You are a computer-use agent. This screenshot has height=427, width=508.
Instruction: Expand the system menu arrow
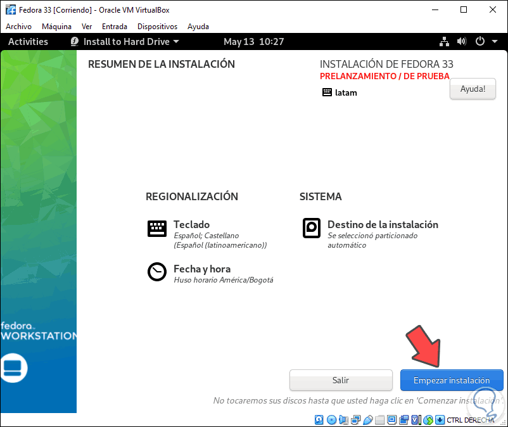pos(495,41)
